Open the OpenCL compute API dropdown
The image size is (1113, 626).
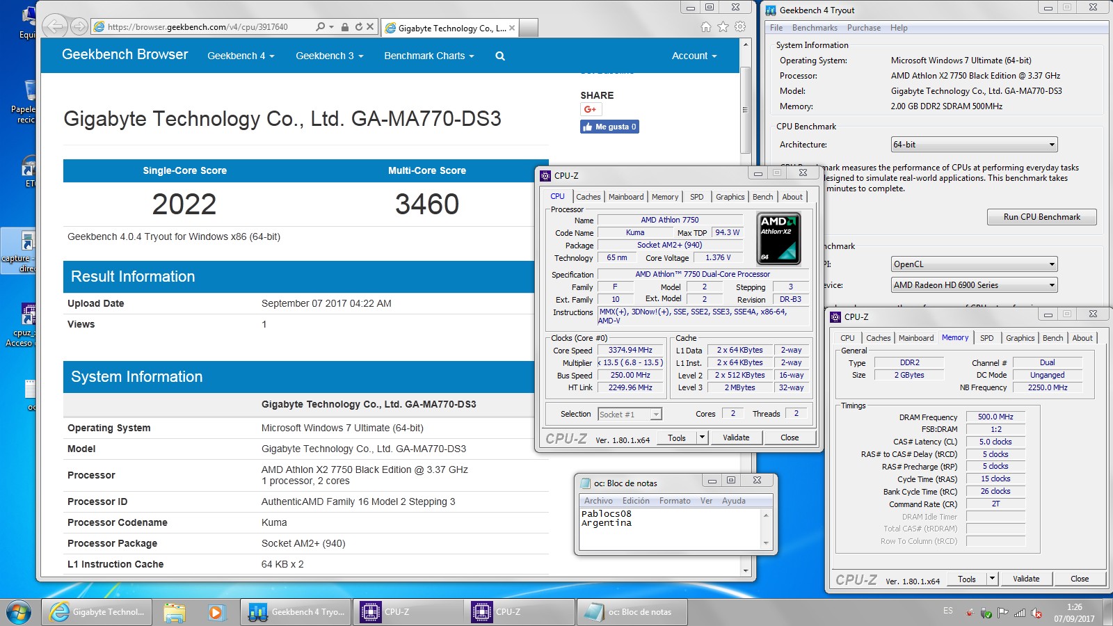click(x=975, y=264)
